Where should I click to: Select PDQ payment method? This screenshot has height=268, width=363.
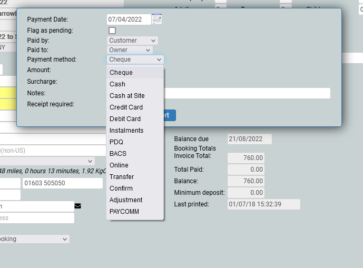coord(116,142)
